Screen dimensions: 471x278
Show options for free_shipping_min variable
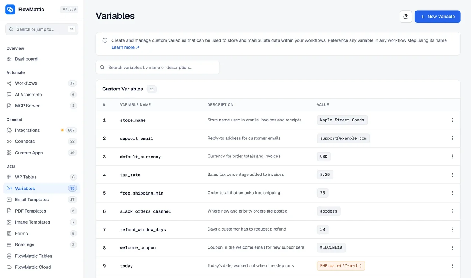(452, 193)
